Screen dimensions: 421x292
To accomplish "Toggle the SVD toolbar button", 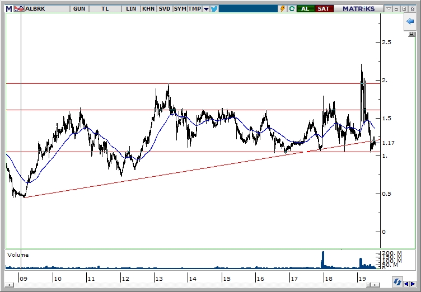I will pos(165,9).
